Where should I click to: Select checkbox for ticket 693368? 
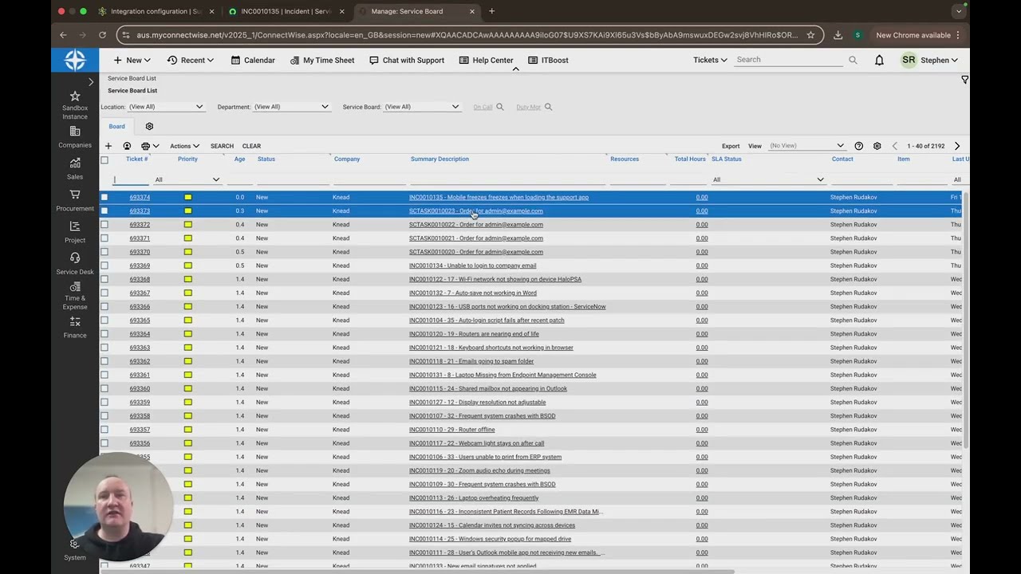click(x=104, y=279)
